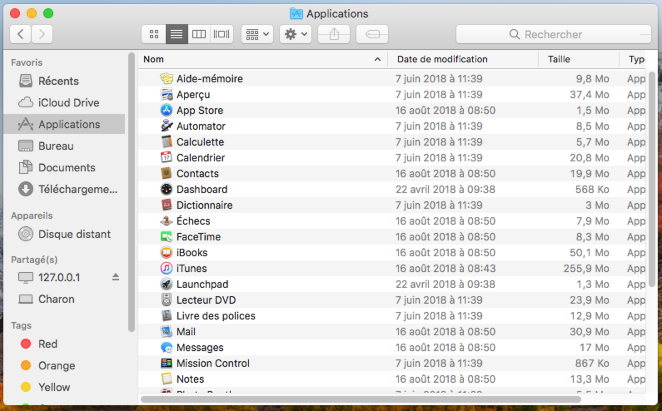Open Bureau in the sidebar

[64, 146]
